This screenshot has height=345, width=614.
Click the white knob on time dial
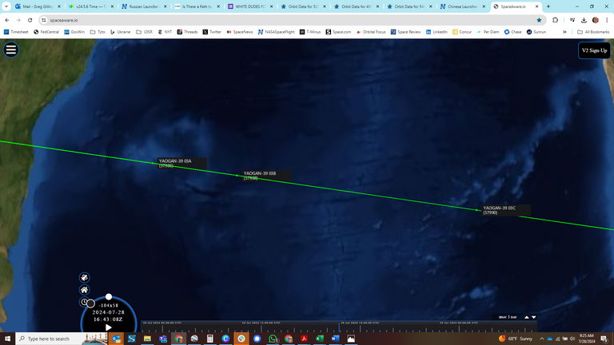tap(109, 297)
